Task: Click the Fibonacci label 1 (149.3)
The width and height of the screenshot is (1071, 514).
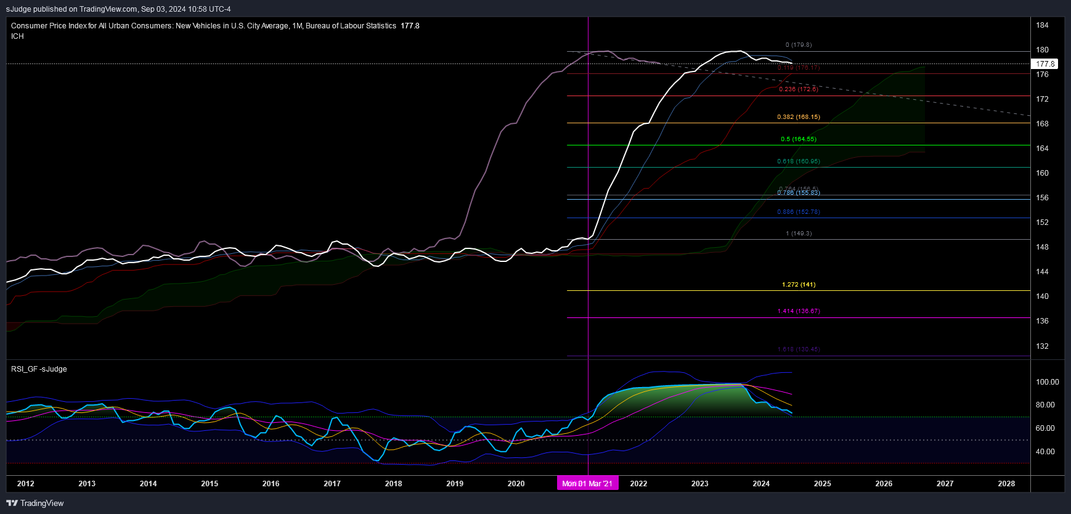Action: 799,234
